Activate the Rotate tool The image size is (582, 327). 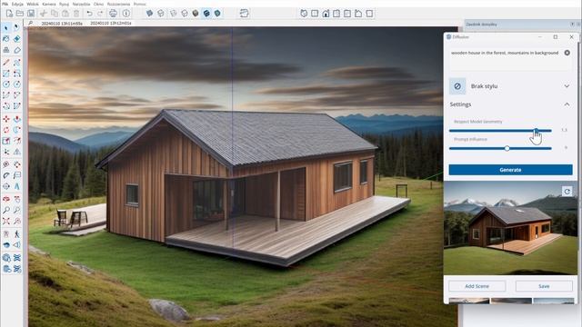point(6,130)
